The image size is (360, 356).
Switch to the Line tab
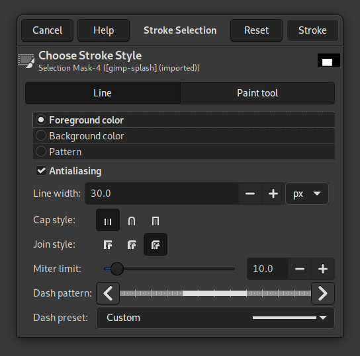103,93
